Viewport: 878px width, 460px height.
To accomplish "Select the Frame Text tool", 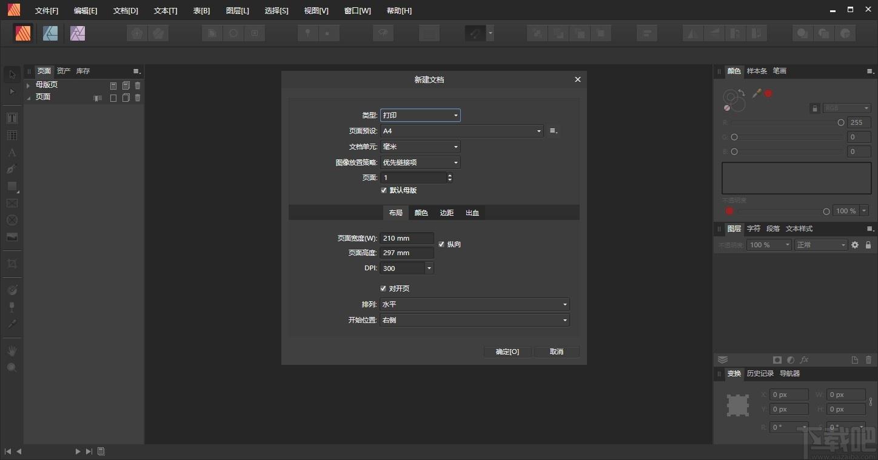I will pyautogui.click(x=12, y=118).
